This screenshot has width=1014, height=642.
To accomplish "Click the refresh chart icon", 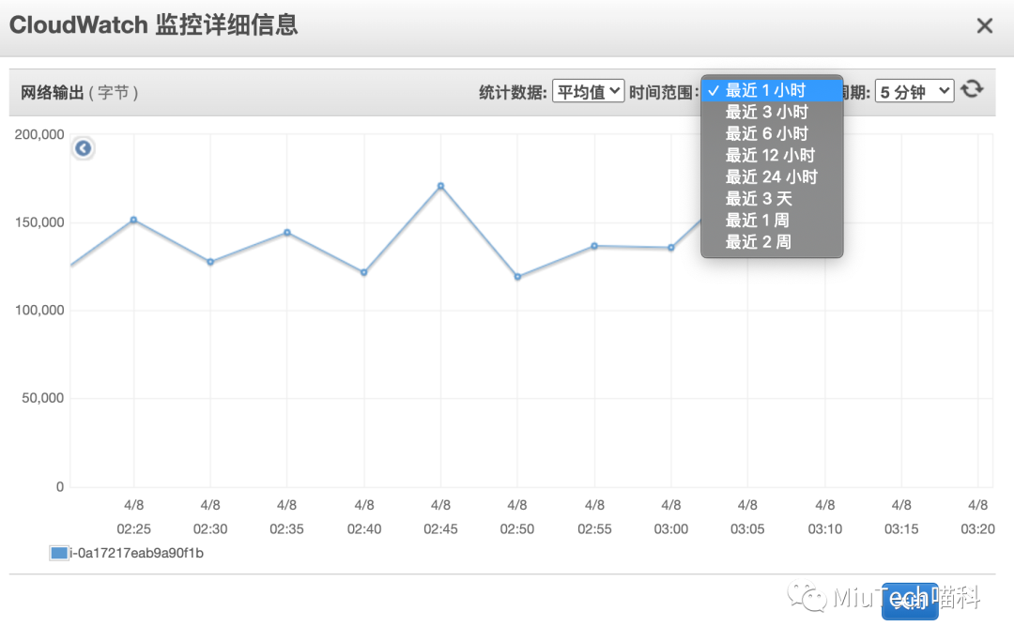I will [972, 89].
